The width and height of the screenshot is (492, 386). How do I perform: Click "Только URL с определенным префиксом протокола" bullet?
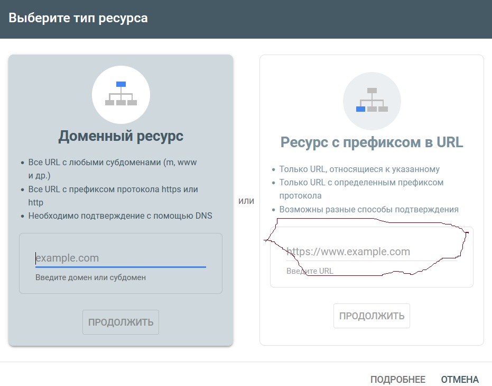(x=361, y=189)
